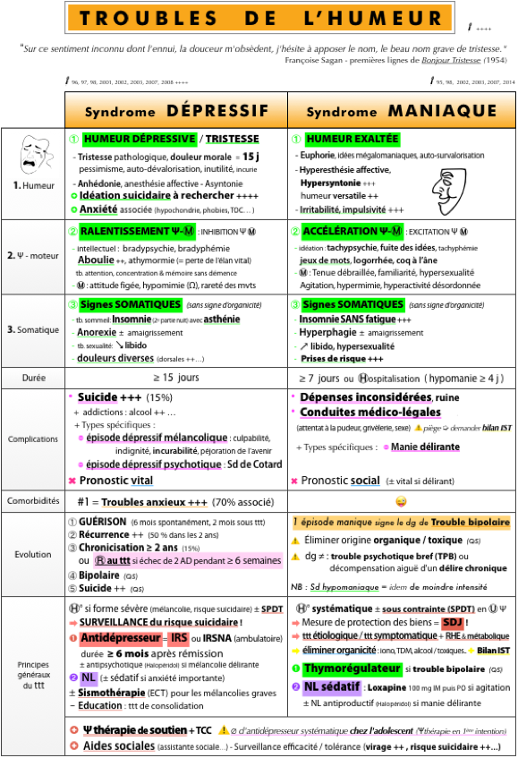Click the underlined Bonjour Tristesse title
The image size is (518, 758).
coord(451,60)
